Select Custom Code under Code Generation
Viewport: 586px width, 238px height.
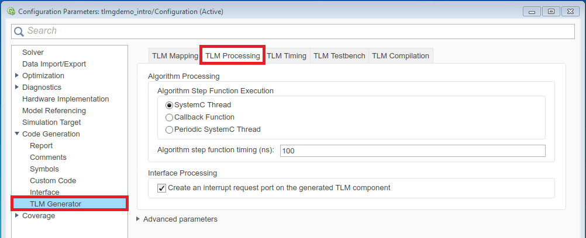click(53, 181)
